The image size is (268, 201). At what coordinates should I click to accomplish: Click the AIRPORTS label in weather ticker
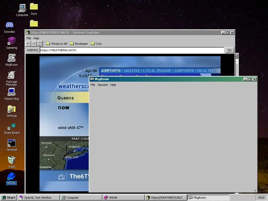111,71
